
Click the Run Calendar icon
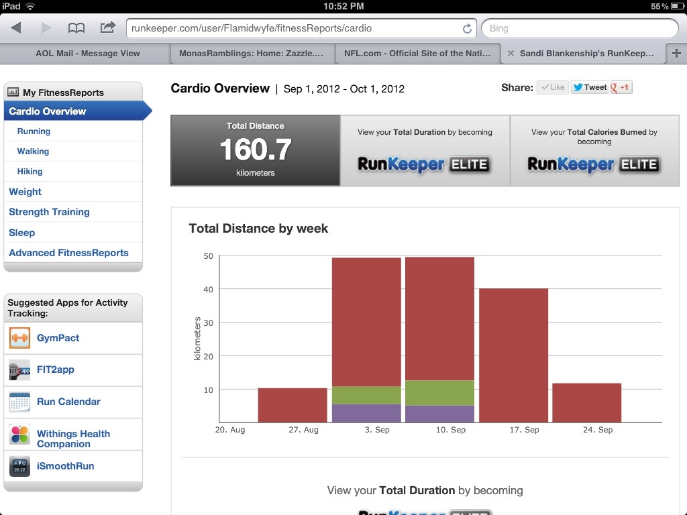tap(19, 402)
